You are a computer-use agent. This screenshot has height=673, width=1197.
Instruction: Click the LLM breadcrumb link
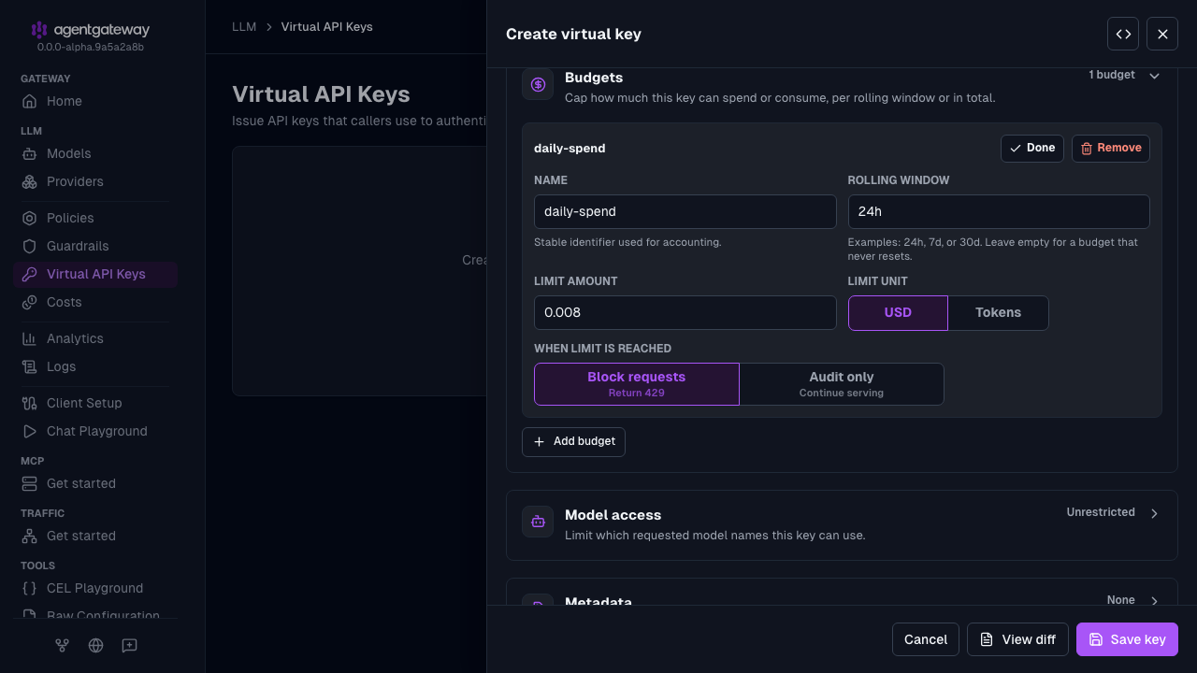click(244, 26)
